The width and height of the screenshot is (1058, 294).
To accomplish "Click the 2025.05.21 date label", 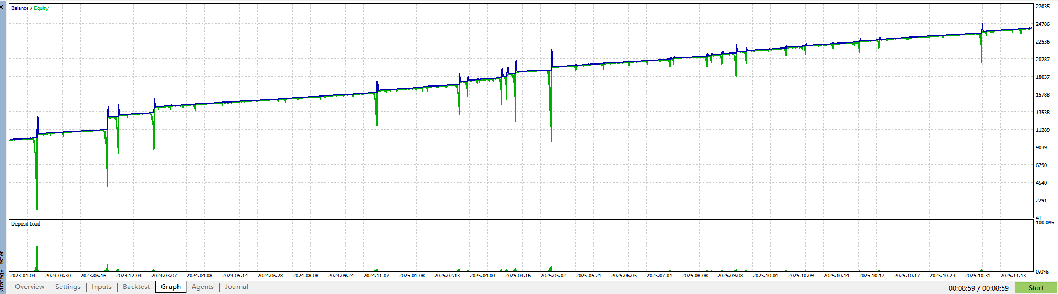I will tap(589, 276).
